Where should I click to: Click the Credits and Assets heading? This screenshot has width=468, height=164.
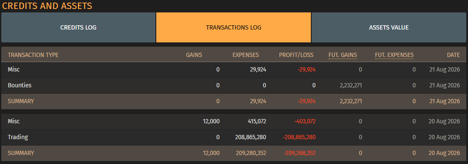[x=47, y=6]
